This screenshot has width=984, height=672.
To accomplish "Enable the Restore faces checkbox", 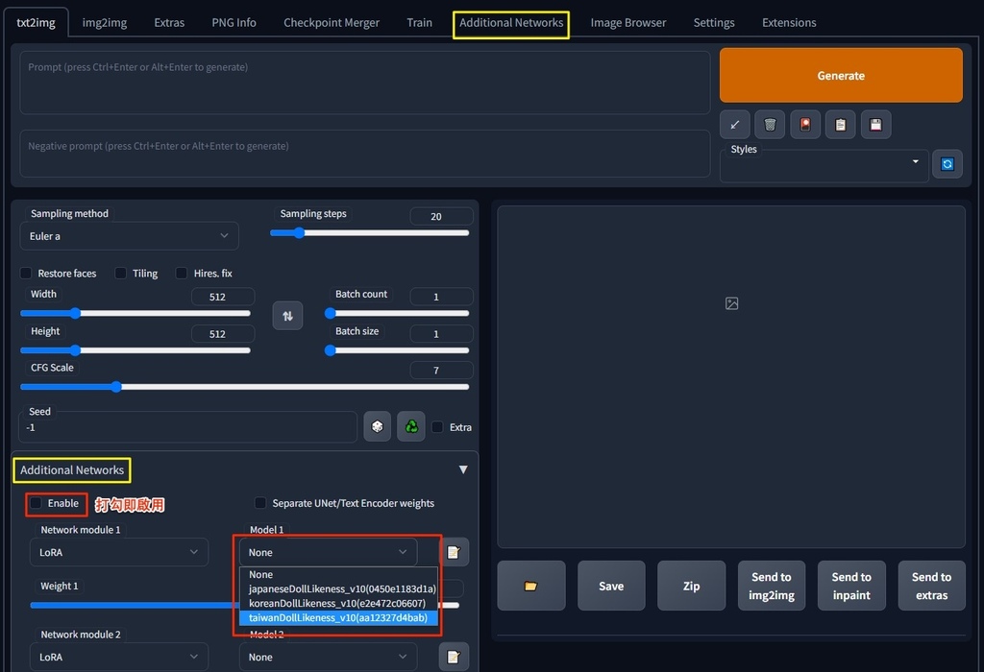I will [x=27, y=274].
